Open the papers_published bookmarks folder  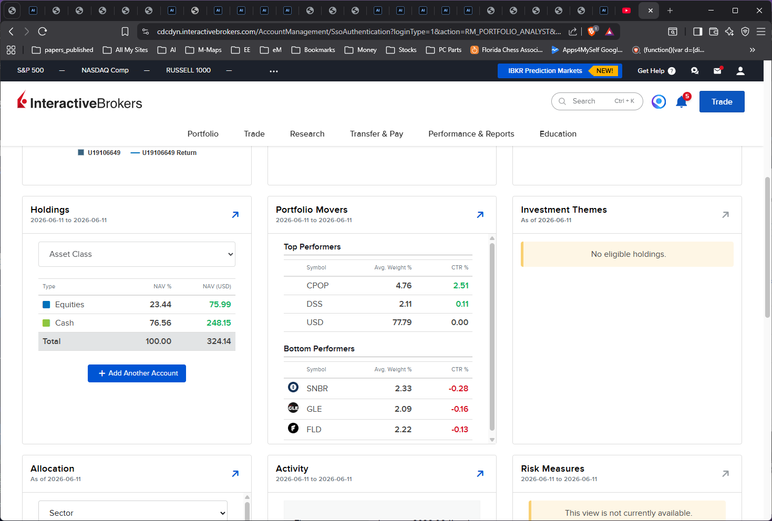pos(63,50)
